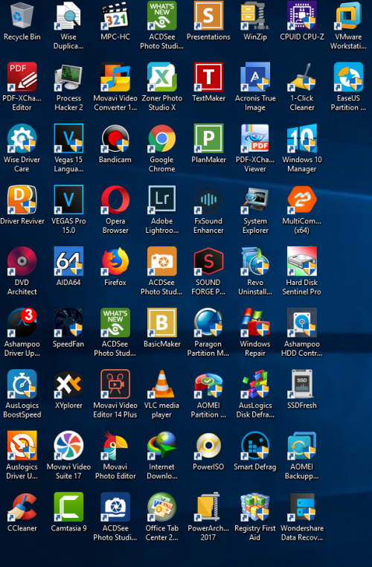Select the Internet Download Manager icon
This screenshot has width=372, height=567.
tap(161, 446)
